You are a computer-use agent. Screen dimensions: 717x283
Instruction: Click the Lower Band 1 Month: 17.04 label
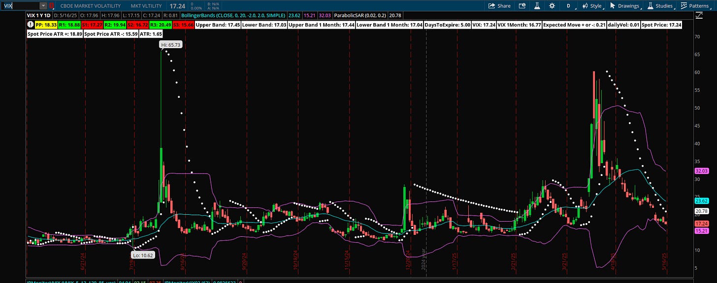(389, 24)
